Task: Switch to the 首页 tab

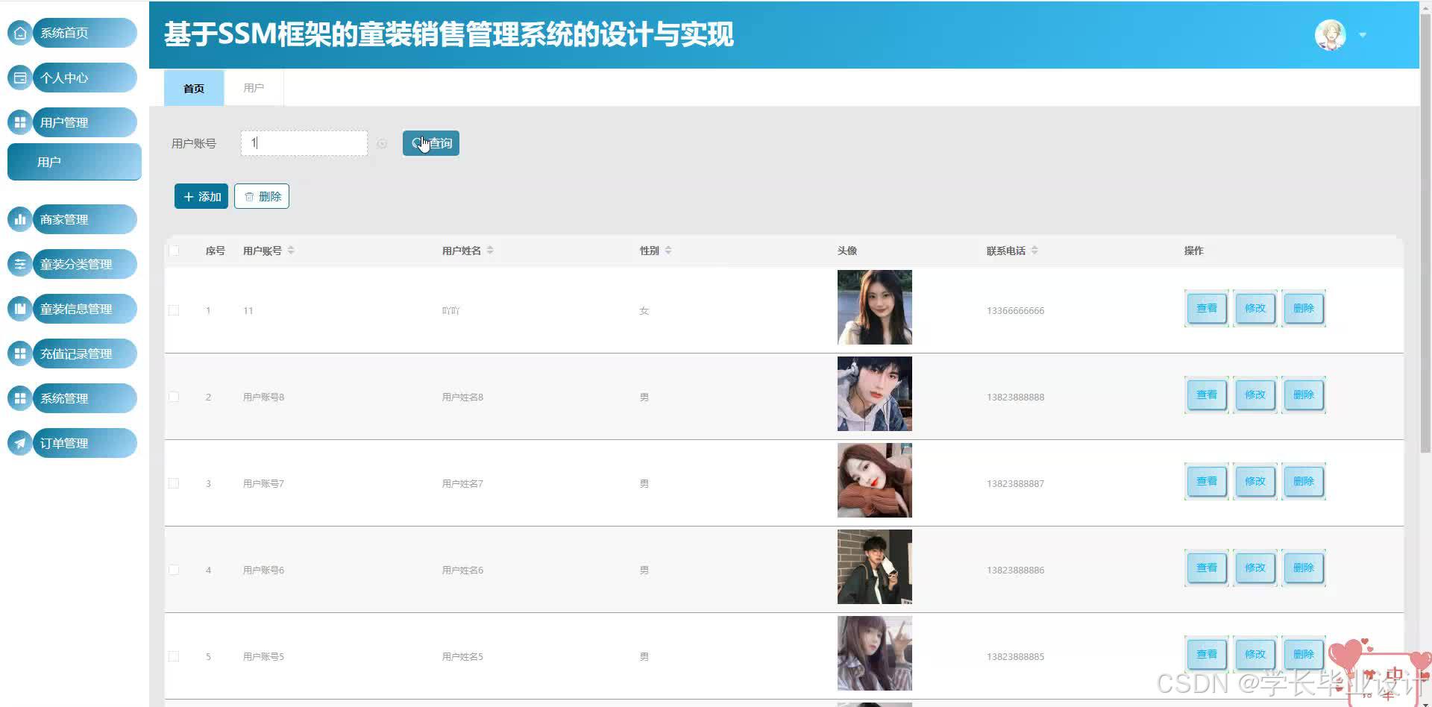Action: point(194,88)
